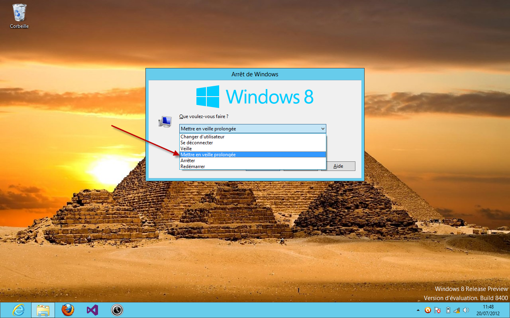Click the orange Avast tray icon
510x318 pixels.
click(x=428, y=310)
